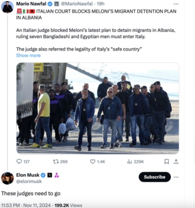Image resolution: width=195 pixels, height=208 pixels.
Task: Bookmark Mario Nawfal's post
Action: coord(166,161)
